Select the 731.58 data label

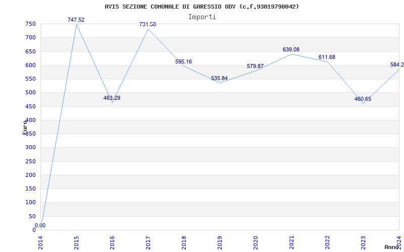[147, 24]
